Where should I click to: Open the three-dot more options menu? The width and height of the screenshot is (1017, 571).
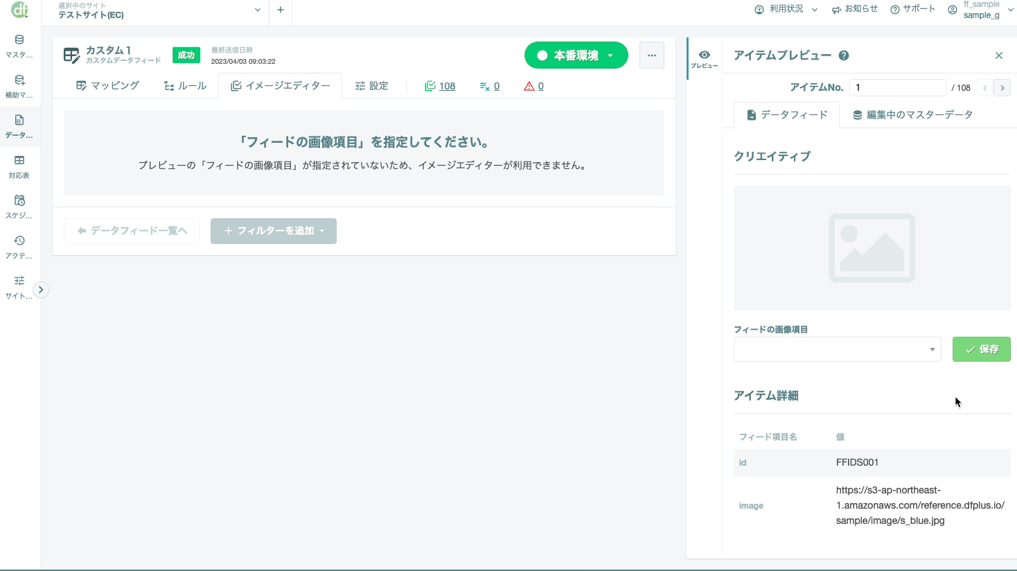651,55
